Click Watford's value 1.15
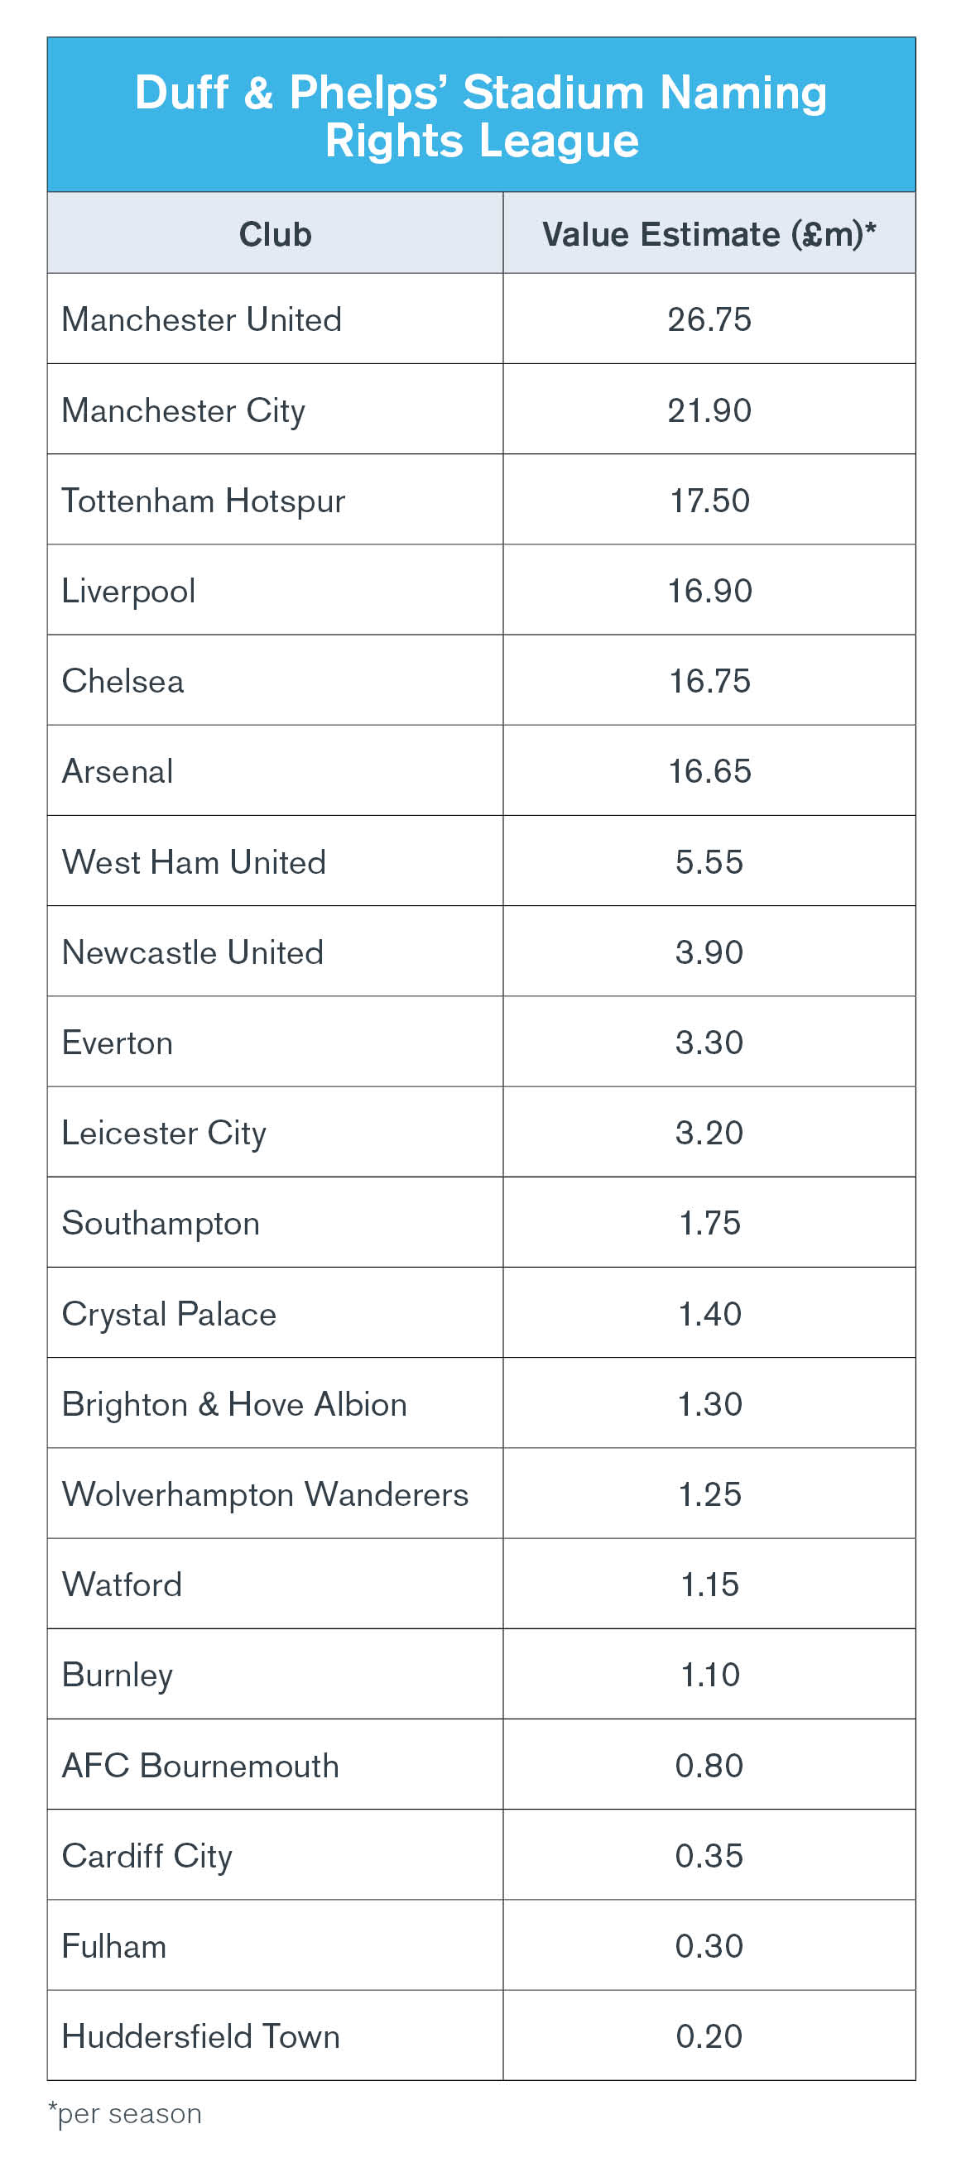The height and width of the screenshot is (2172, 966). [x=709, y=1585]
